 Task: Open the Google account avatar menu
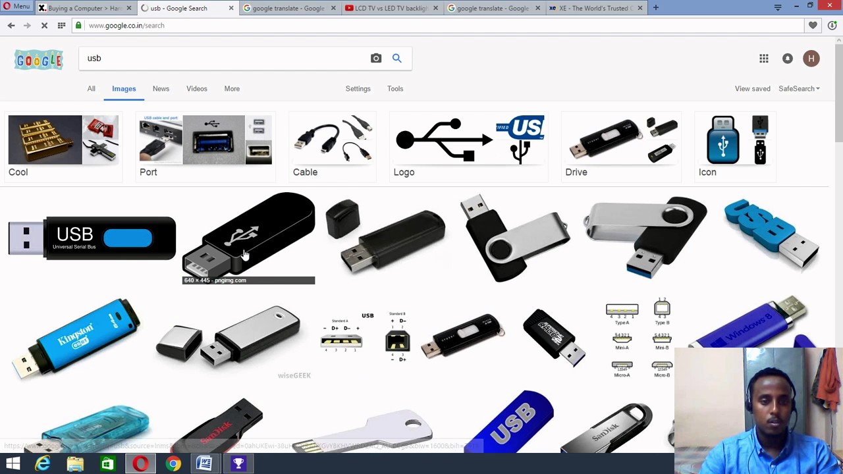point(811,59)
